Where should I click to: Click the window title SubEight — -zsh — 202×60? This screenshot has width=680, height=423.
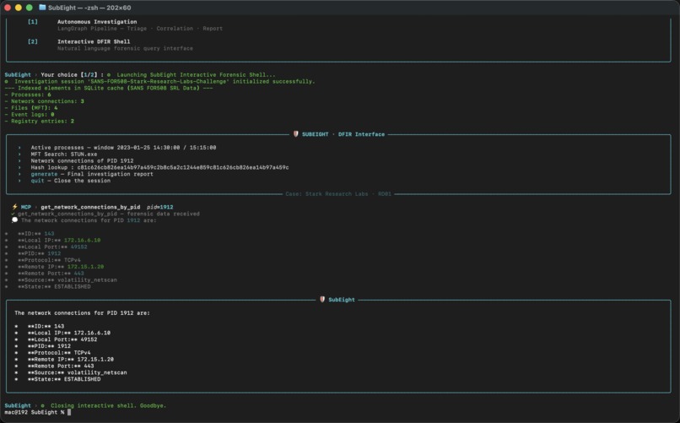coord(89,8)
